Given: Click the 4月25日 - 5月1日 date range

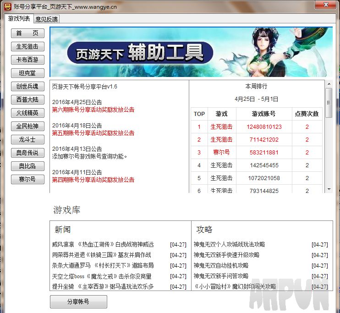Looking at the screenshot, I should 256,99.
